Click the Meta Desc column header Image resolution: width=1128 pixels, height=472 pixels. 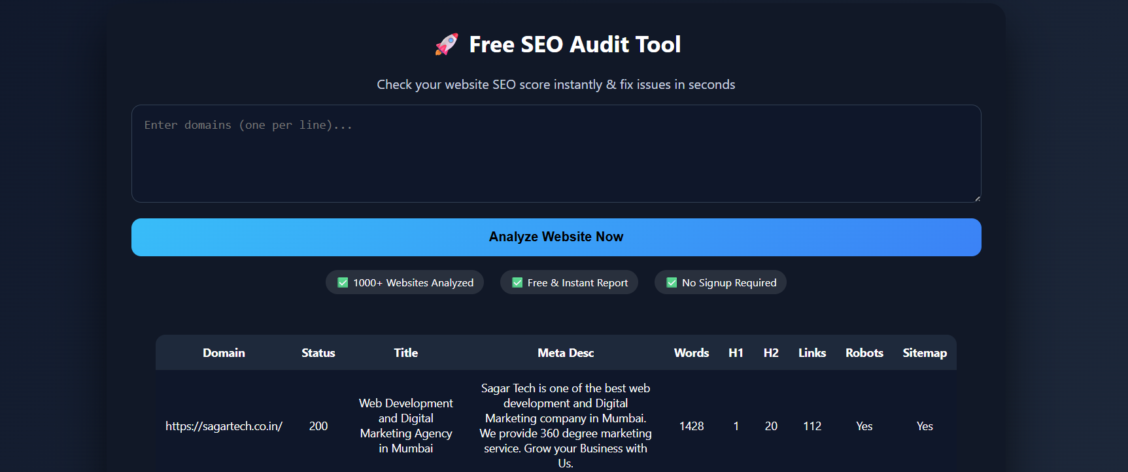[566, 353]
